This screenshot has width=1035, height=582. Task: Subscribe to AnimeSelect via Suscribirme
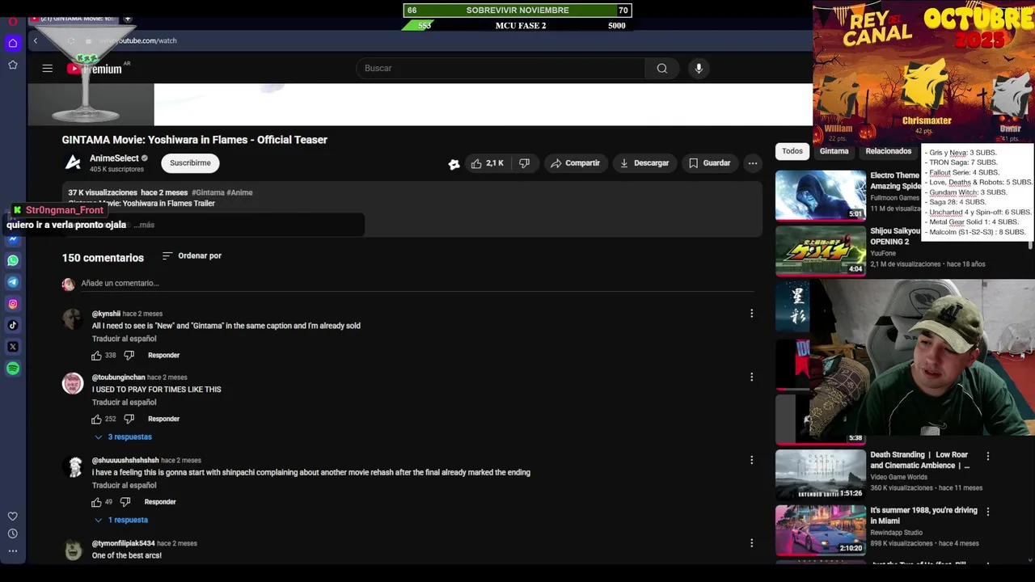pos(190,163)
